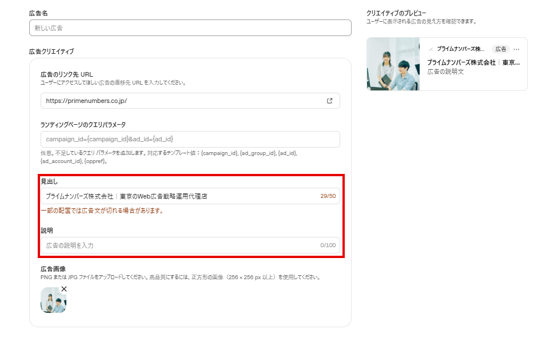Click the query parameter help text starting 任意
This screenshot has height=353, width=554.
pos(169,157)
